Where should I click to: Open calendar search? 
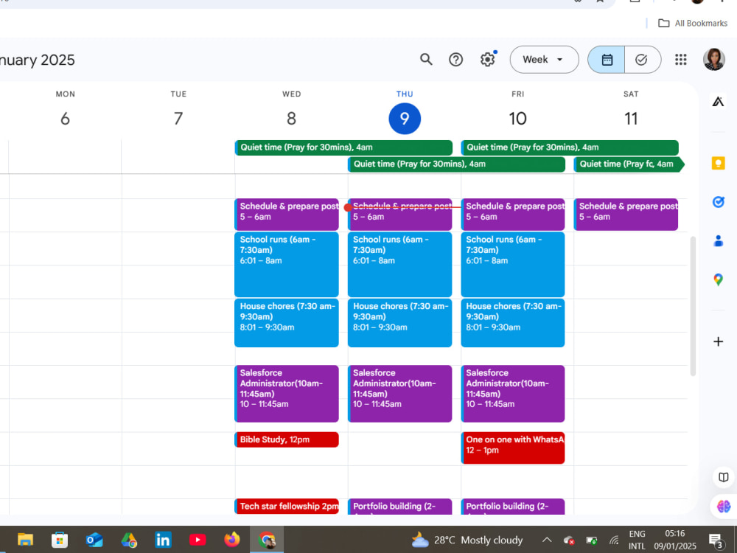426,60
